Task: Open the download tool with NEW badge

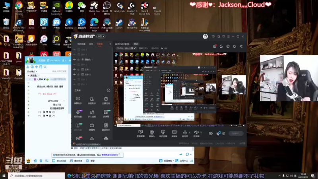Action: pyautogui.click(x=78, y=127)
